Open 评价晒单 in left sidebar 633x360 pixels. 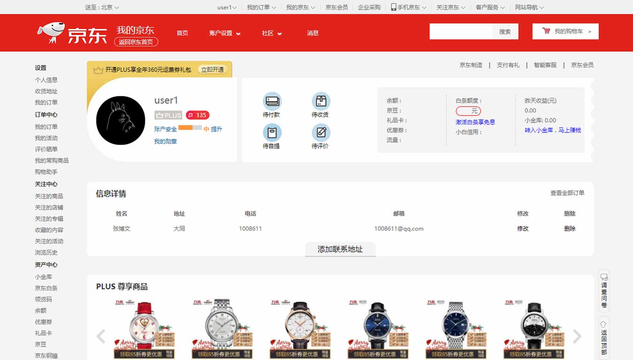46,149
